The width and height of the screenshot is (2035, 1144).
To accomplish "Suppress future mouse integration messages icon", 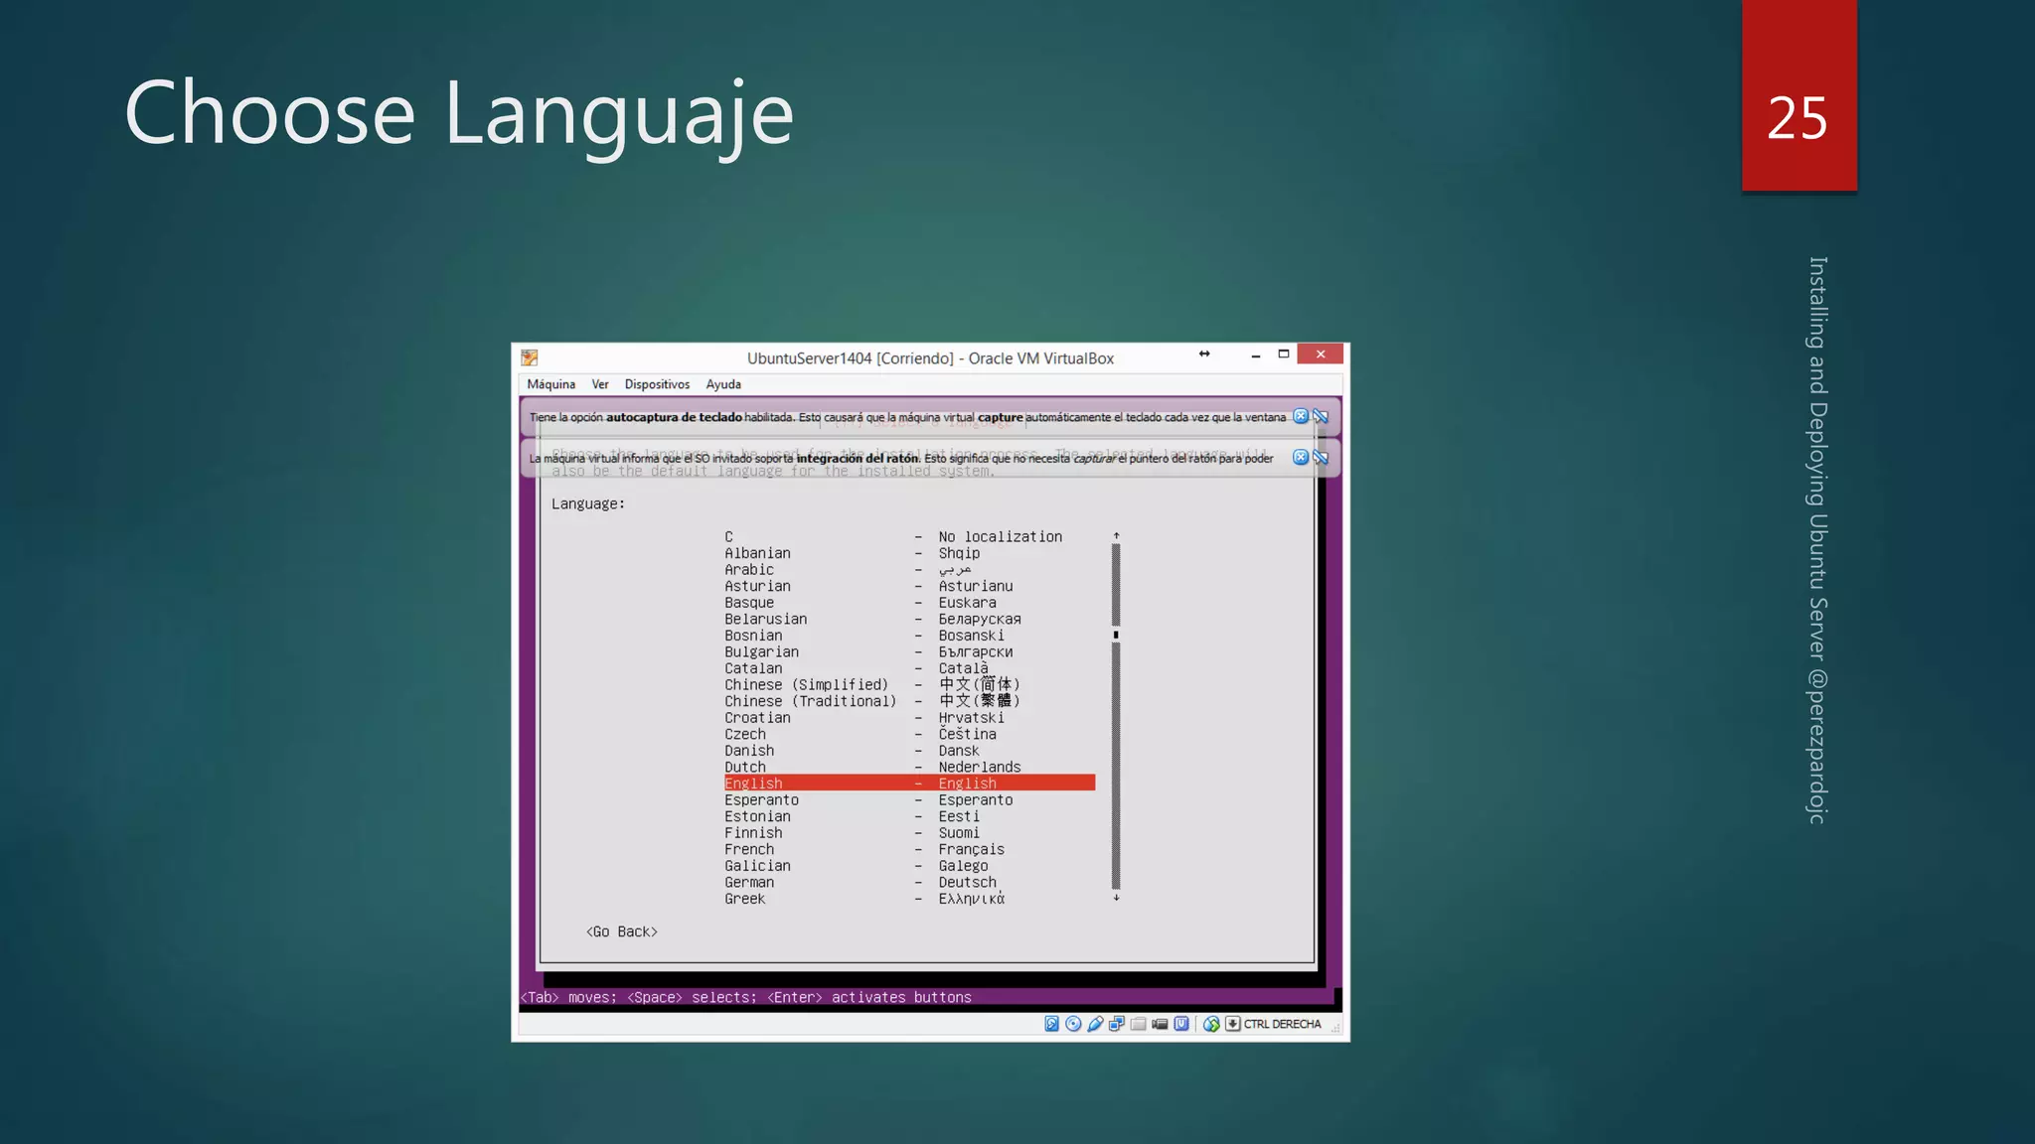I will (x=1322, y=457).
